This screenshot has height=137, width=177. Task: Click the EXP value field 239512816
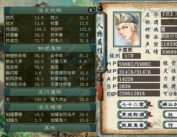click(139, 93)
